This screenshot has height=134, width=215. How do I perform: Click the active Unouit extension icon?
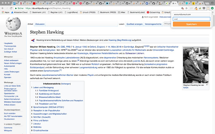tap(208, 8)
